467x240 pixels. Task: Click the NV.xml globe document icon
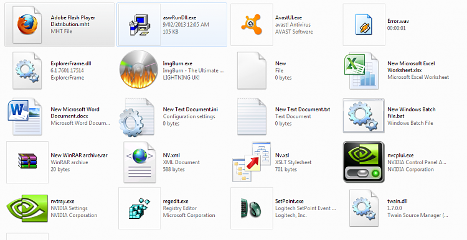click(x=139, y=162)
